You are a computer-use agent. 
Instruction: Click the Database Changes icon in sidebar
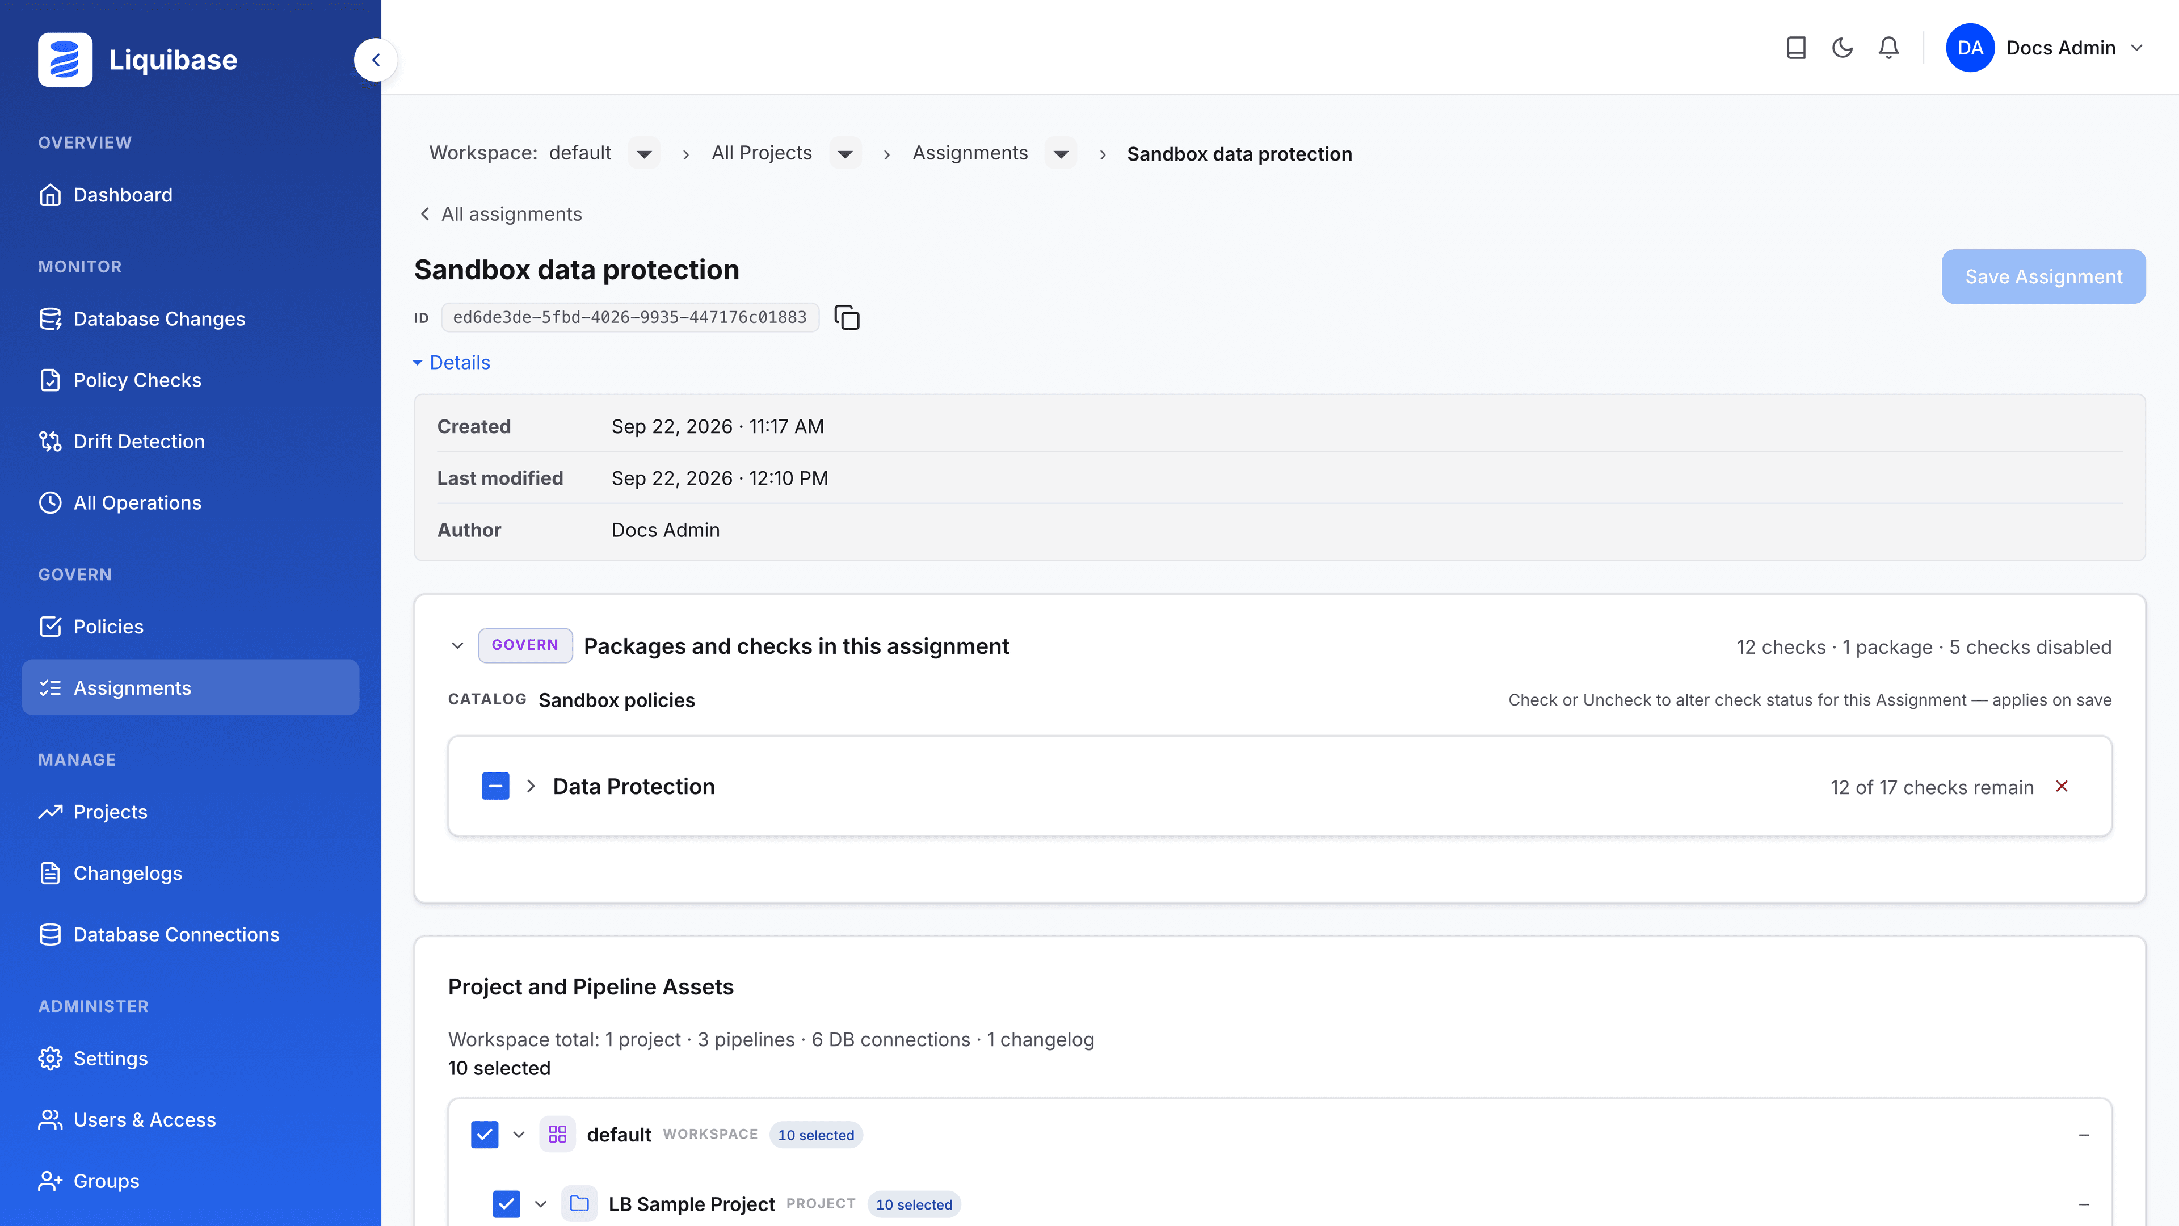(x=50, y=319)
